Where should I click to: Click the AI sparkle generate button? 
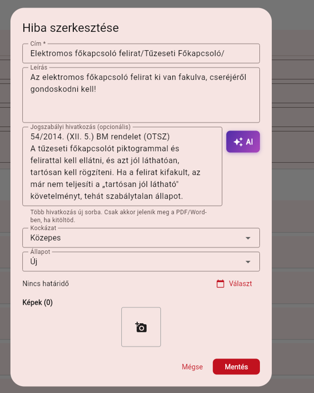pyautogui.click(x=243, y=142)
